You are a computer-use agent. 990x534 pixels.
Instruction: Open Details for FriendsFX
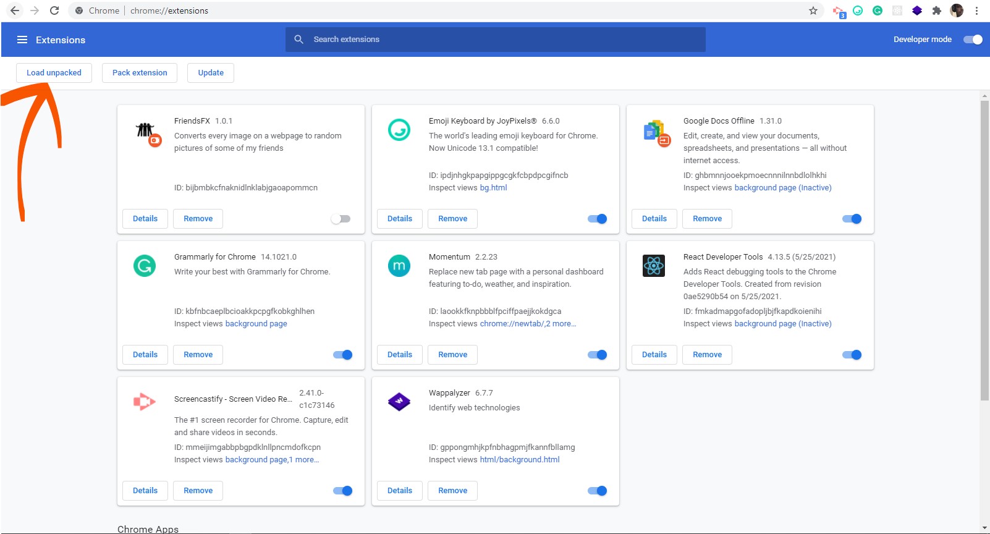(145, 219)
